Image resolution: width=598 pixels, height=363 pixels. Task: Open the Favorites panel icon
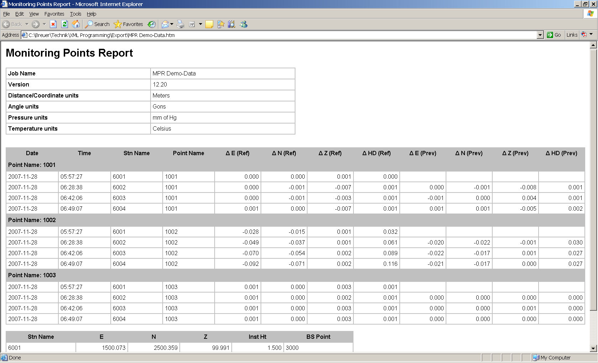128,24
